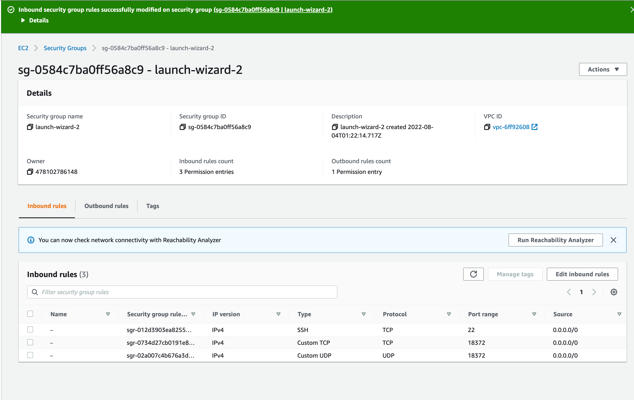Sort by the Port range column arrow
634x400 pixels.
click(534, 314)
